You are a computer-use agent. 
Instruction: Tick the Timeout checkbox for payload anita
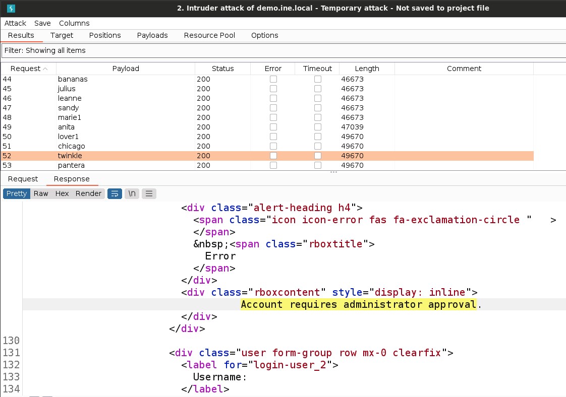pos(317,127)
